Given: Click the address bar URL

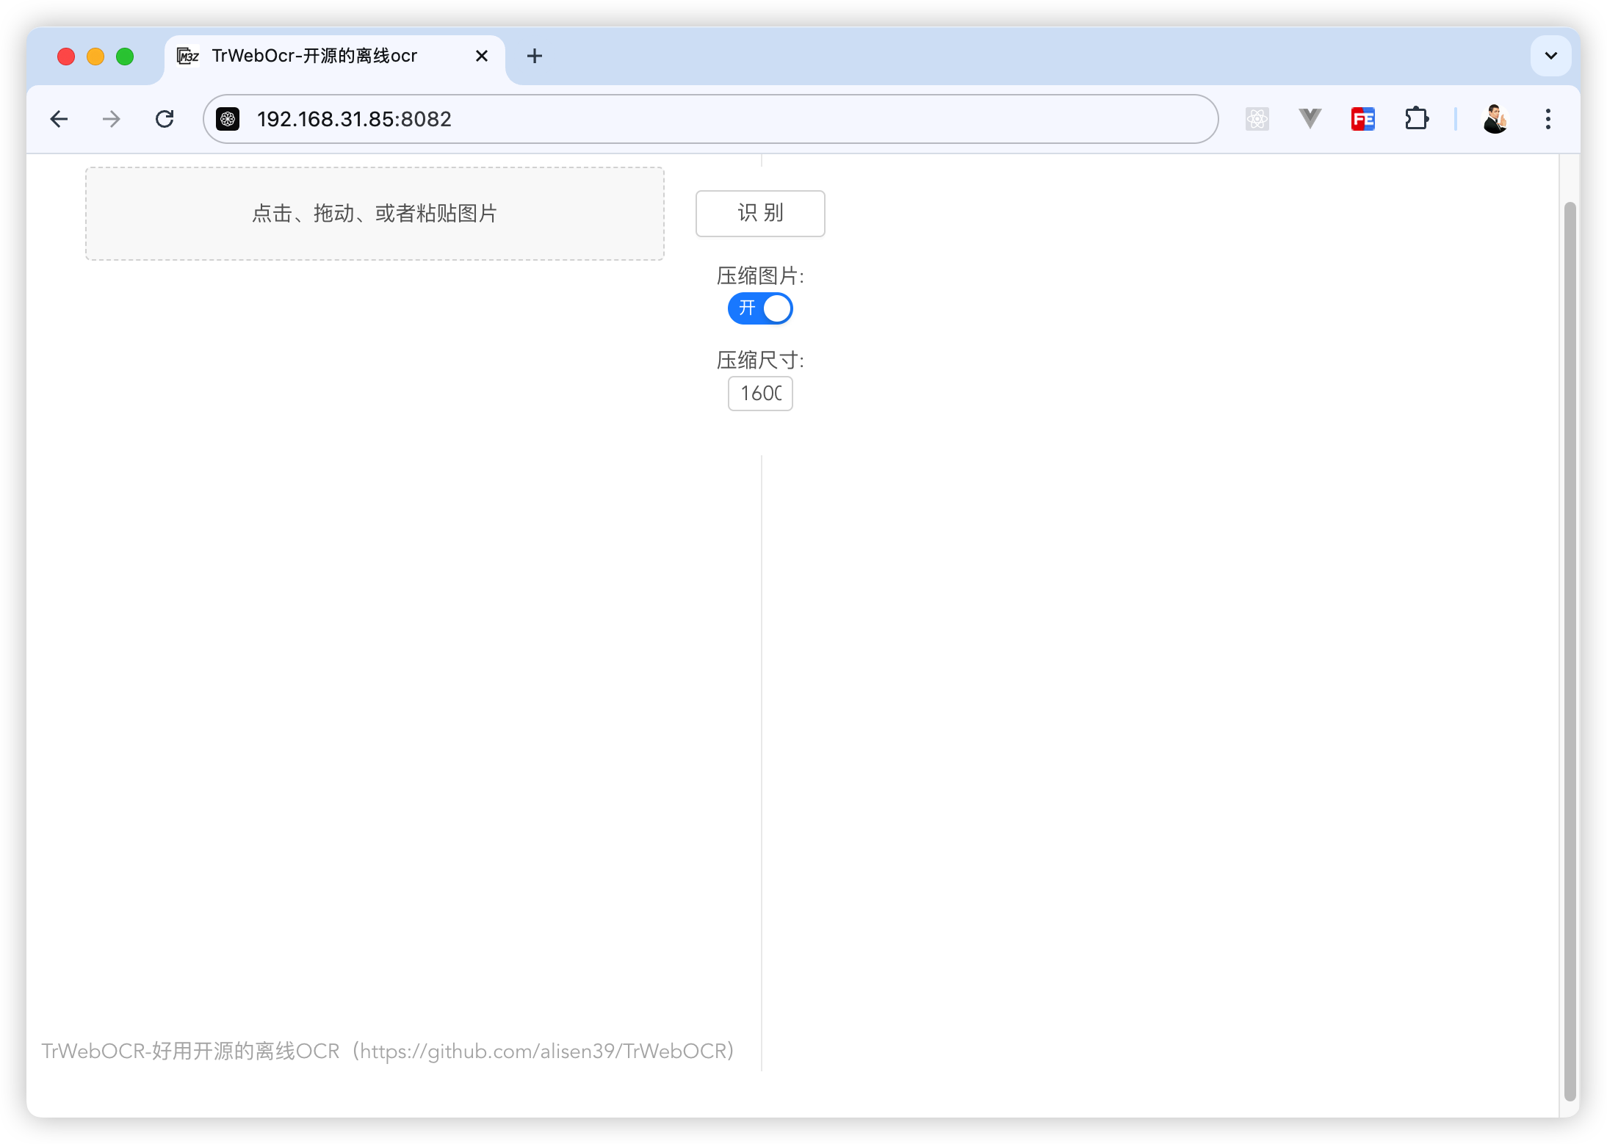Looking at the screenshot, I should coord(661,119).
